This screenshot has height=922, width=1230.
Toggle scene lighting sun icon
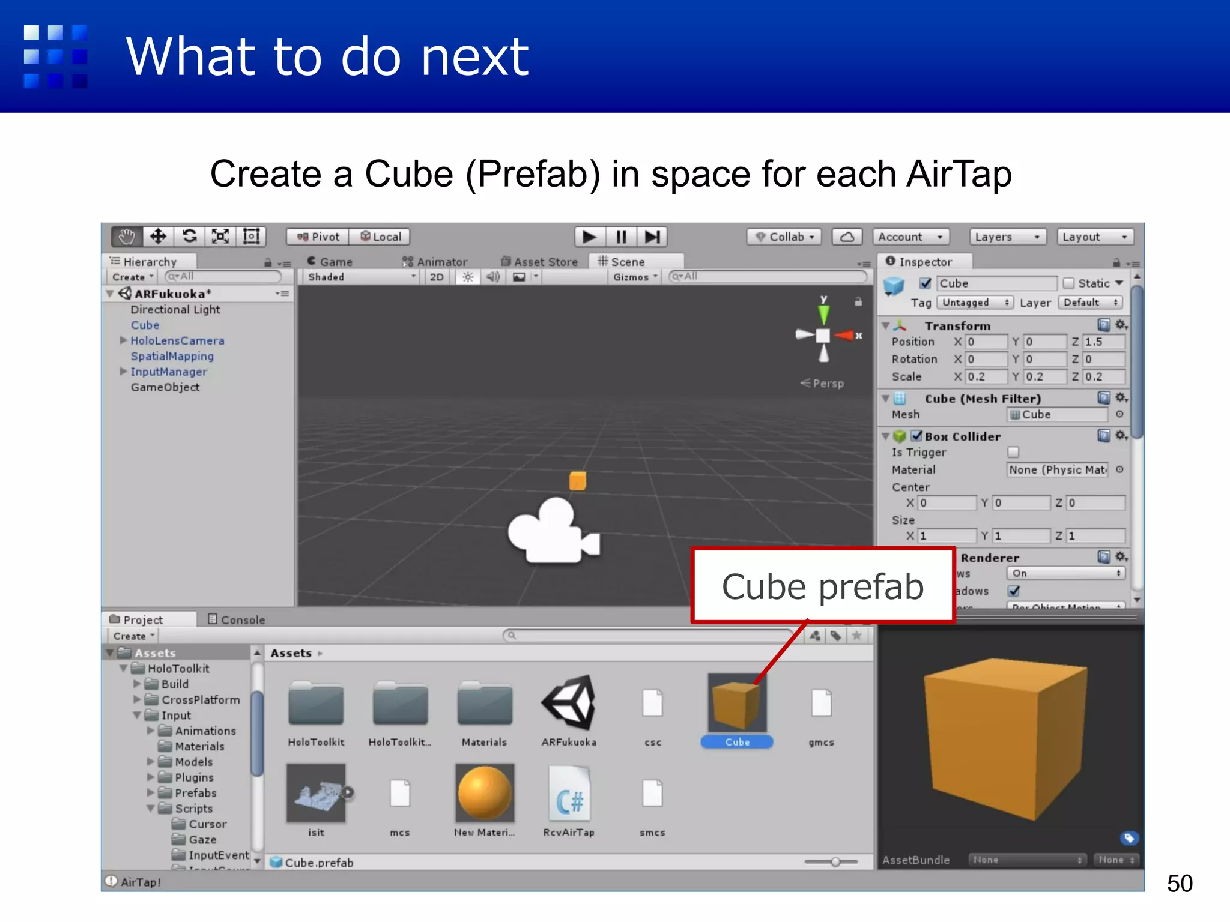coord(468,277)
